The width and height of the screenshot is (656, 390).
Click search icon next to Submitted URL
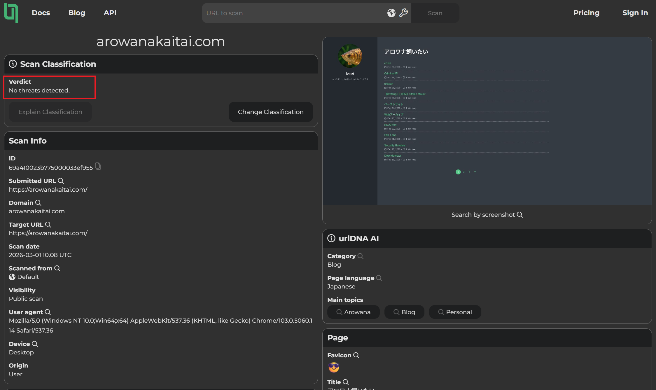[61, 181]
